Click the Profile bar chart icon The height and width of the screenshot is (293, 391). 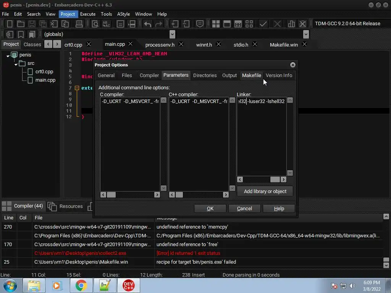(x=291, y=24)
